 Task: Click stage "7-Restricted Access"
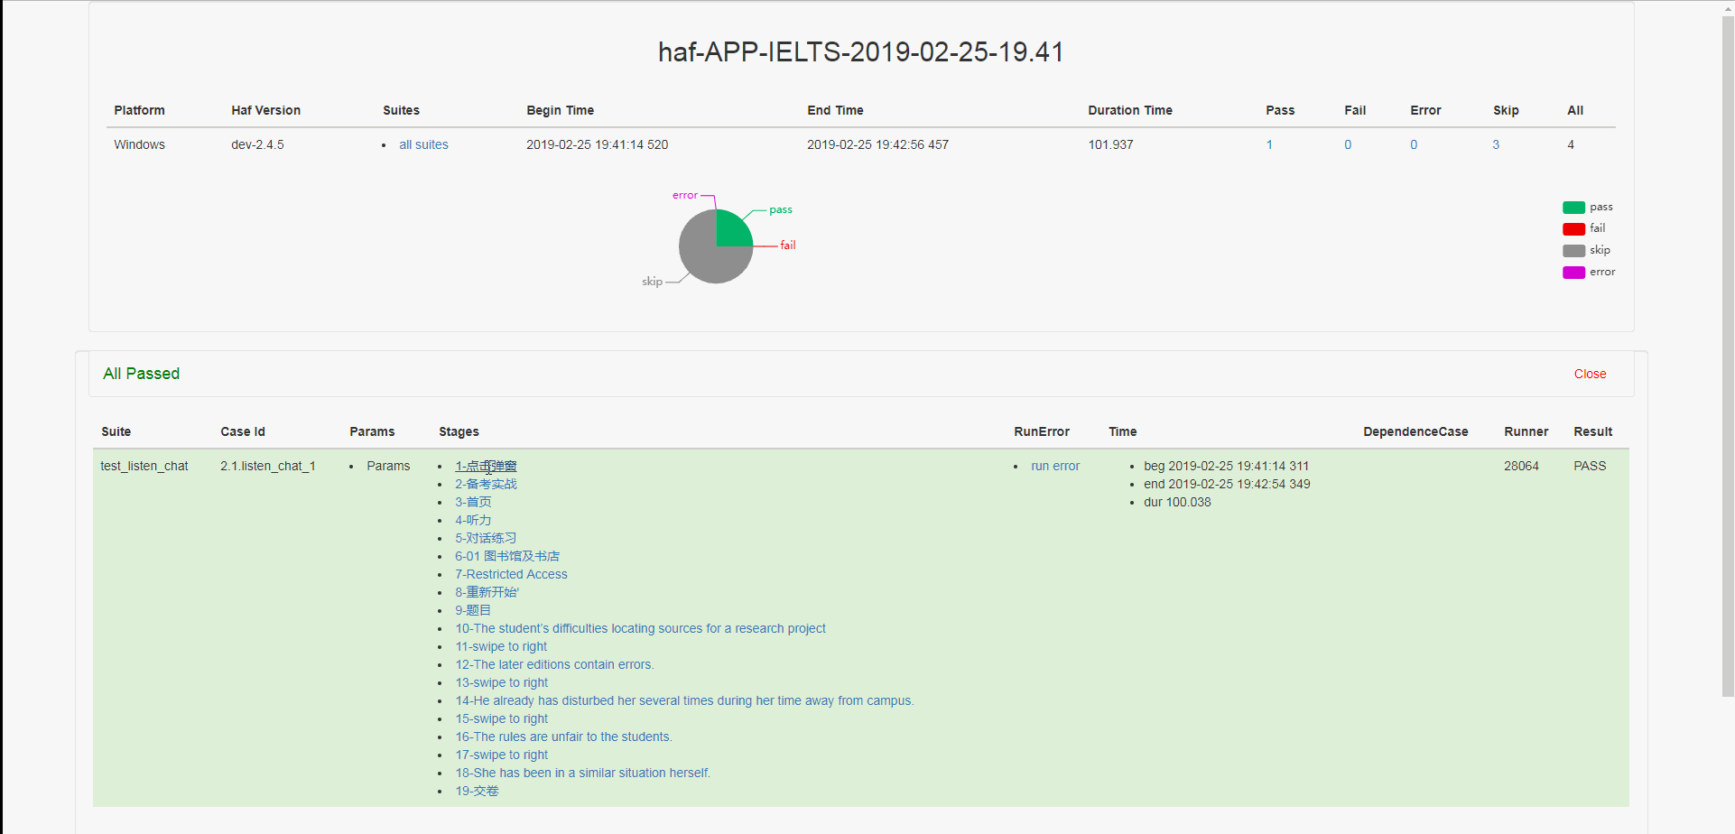pyautogui.click(x=511, y=574)
